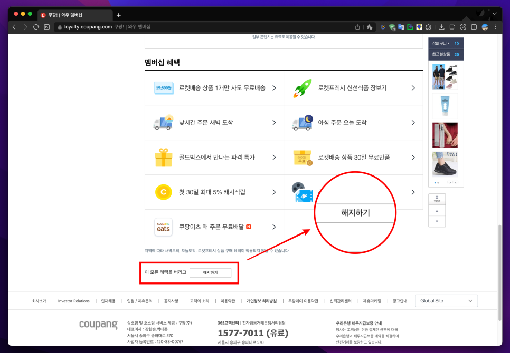Open the 인재채용 footer link
Screen dimensions: 510x353
pos(108,301)
